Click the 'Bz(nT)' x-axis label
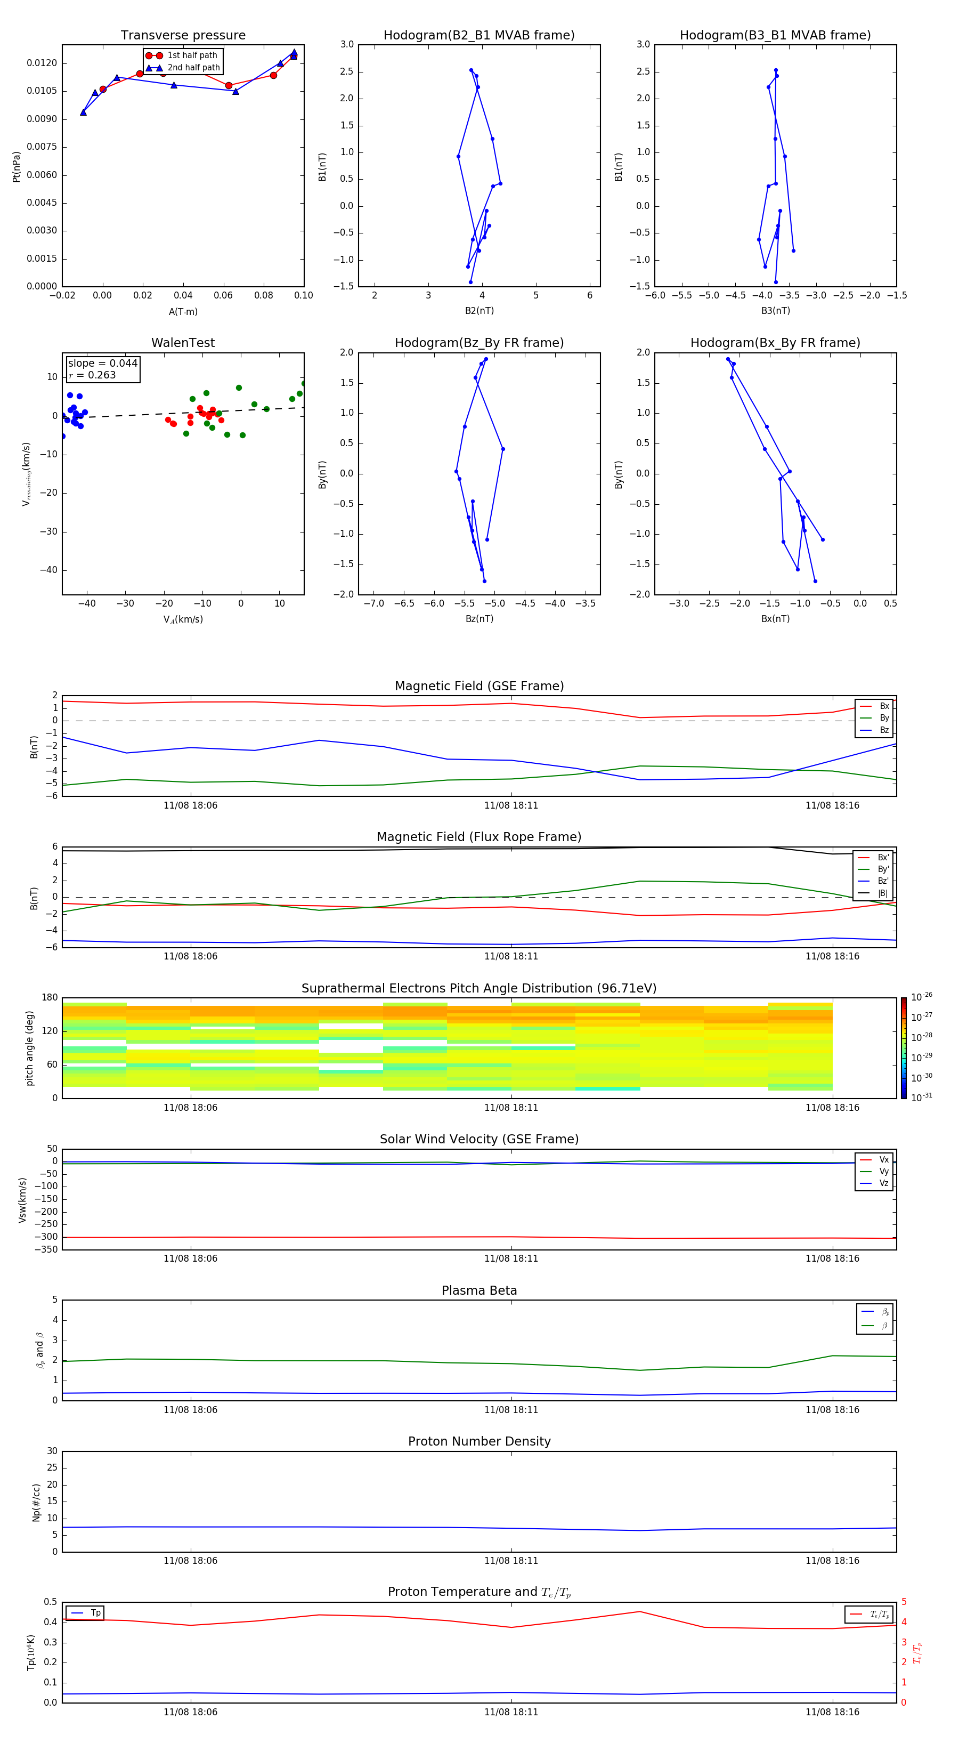The width and height of the screenshot is (959, 1759). (479, 619)
